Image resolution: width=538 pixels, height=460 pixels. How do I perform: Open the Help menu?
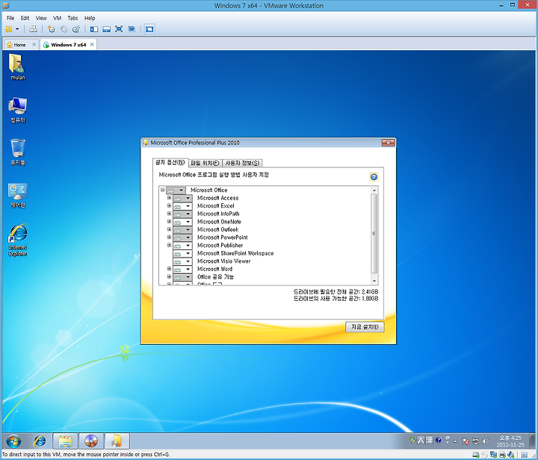(x=90, y=18)
